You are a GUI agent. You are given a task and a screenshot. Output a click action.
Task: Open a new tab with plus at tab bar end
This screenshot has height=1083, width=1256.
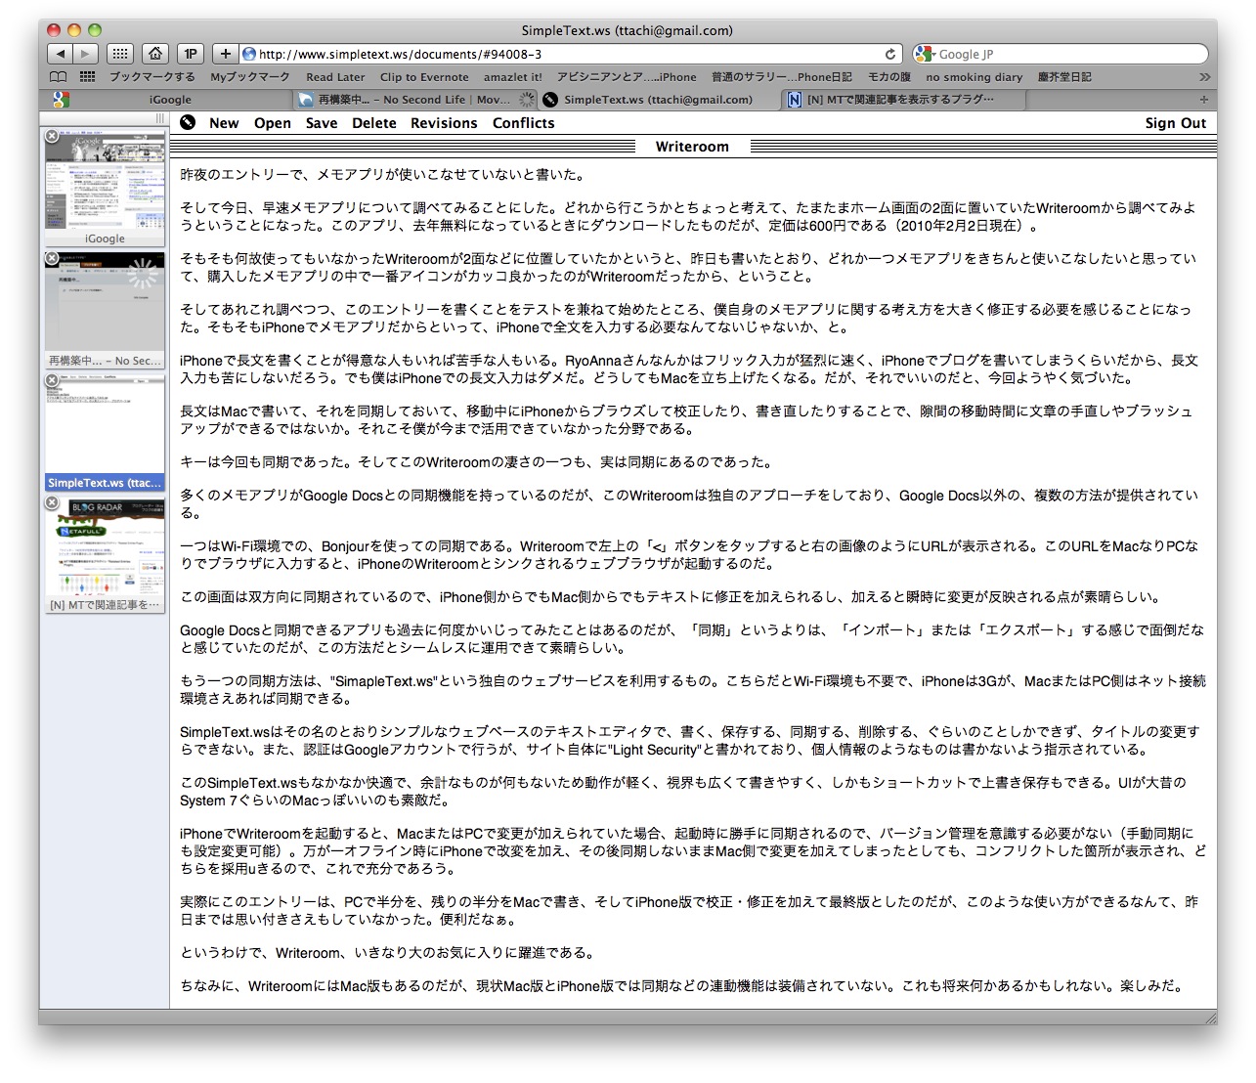click(x=1203, y=99)
